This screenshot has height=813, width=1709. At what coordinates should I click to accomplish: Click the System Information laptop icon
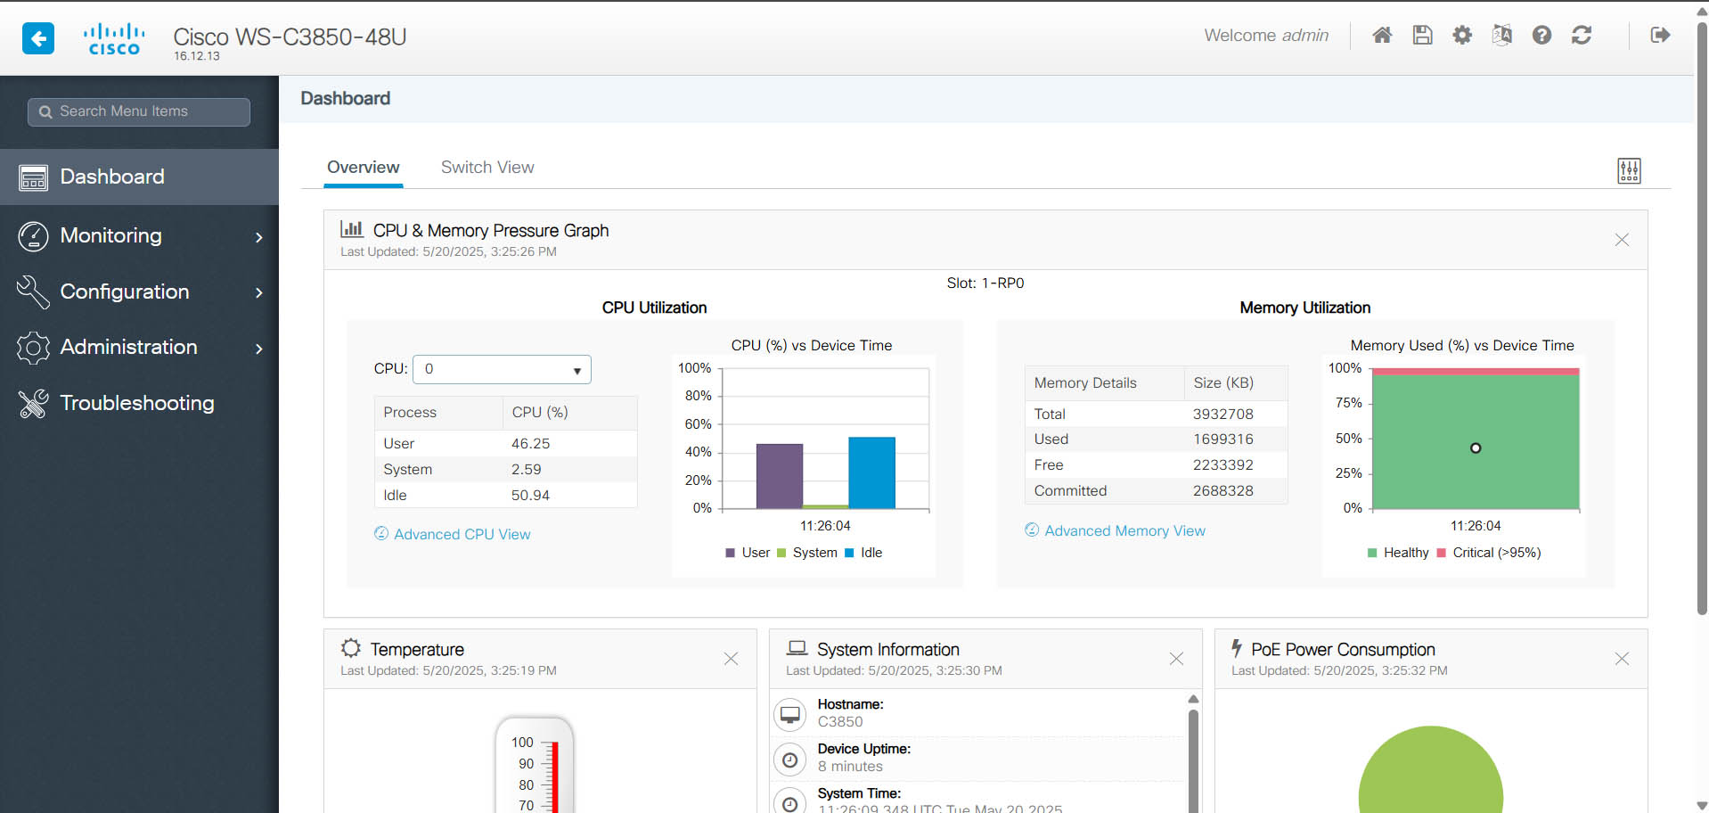[x=797, y=648]
